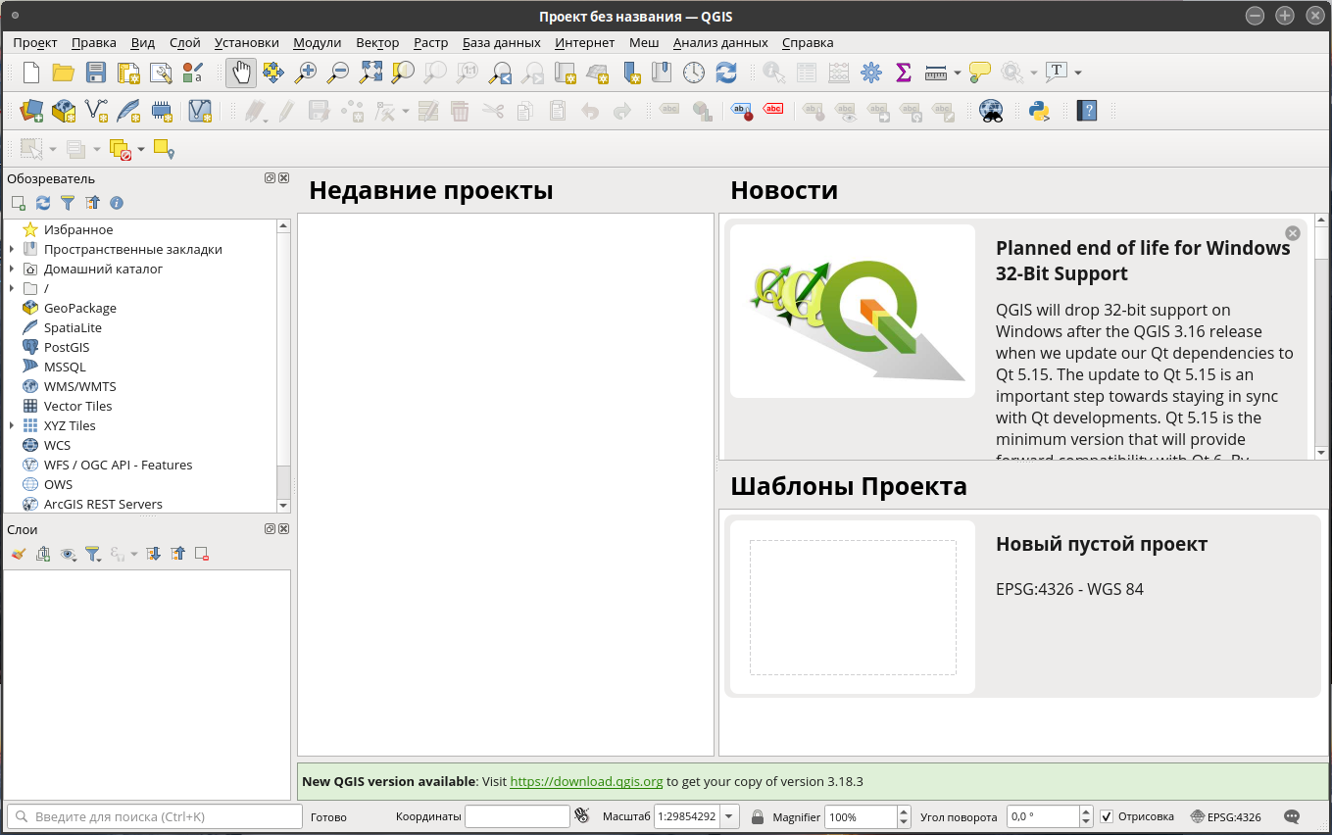Open the manage map themes eye dropdown
The width and height of the screenshot is (1332, 835).
68,554
